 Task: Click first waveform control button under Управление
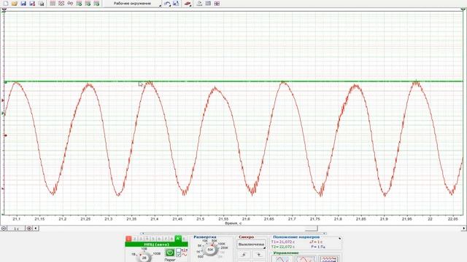coord(282,259)
